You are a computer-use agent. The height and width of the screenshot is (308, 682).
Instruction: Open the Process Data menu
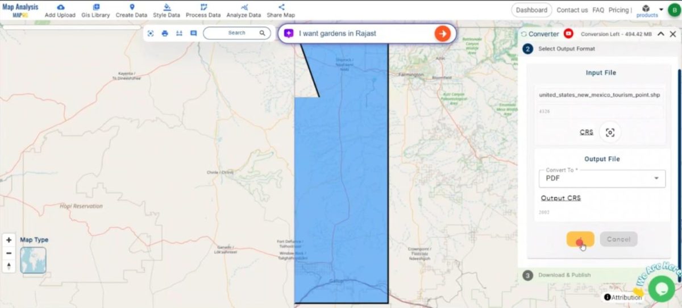pos(203,10)
